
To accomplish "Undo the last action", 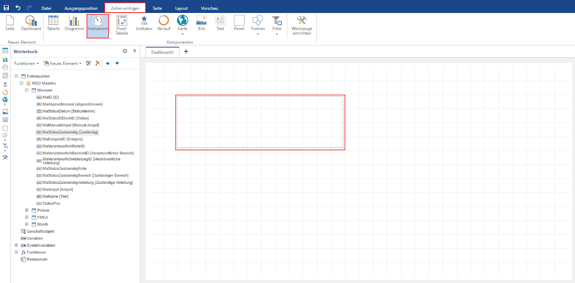I will (x=18, y=8).
